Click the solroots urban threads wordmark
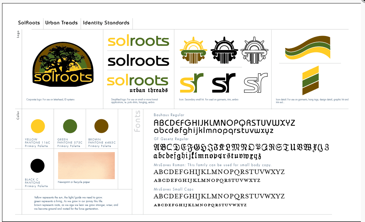This screenshot has height=222, width=365. coord(137,83)
